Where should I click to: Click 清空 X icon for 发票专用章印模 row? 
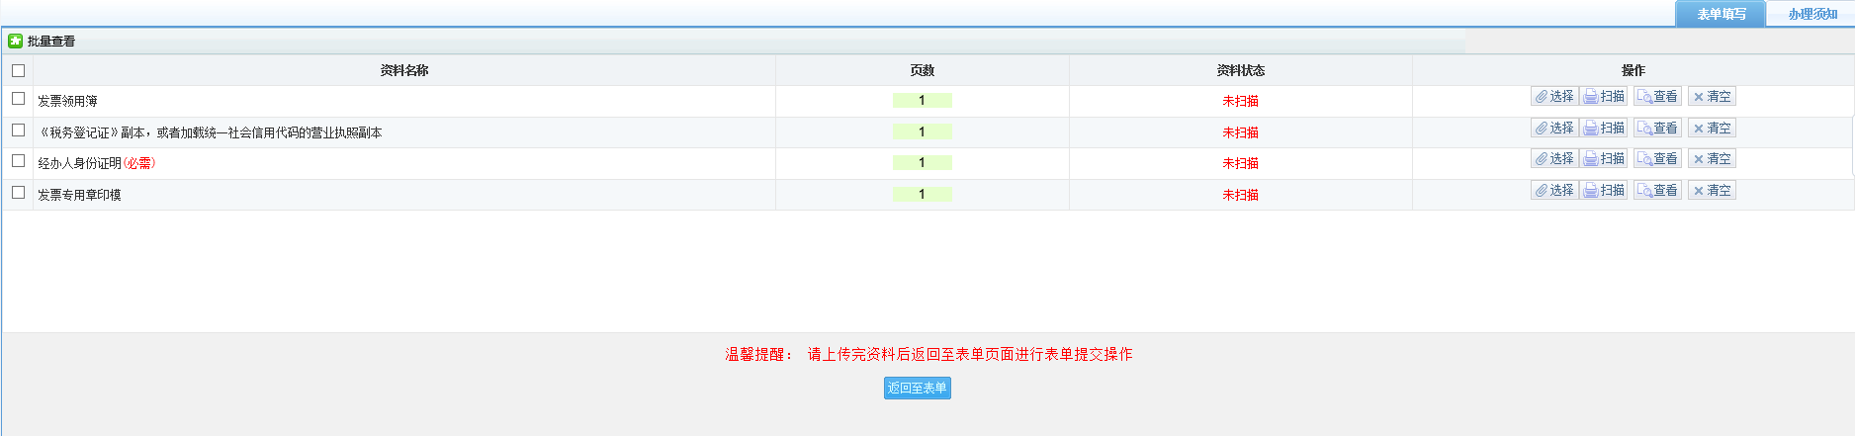tap(1699, 191)
